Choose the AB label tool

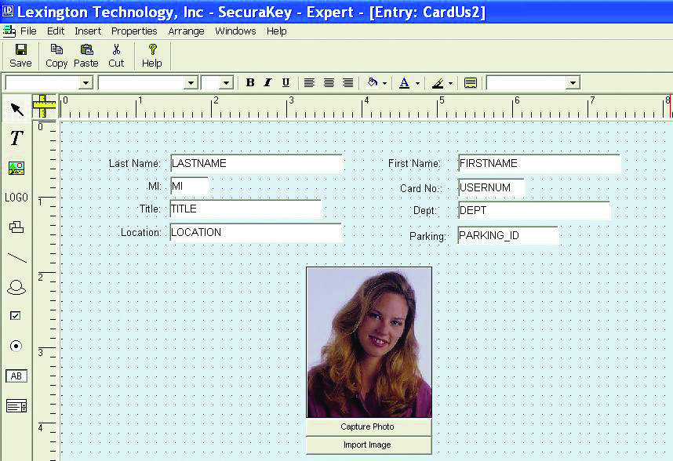16,376
